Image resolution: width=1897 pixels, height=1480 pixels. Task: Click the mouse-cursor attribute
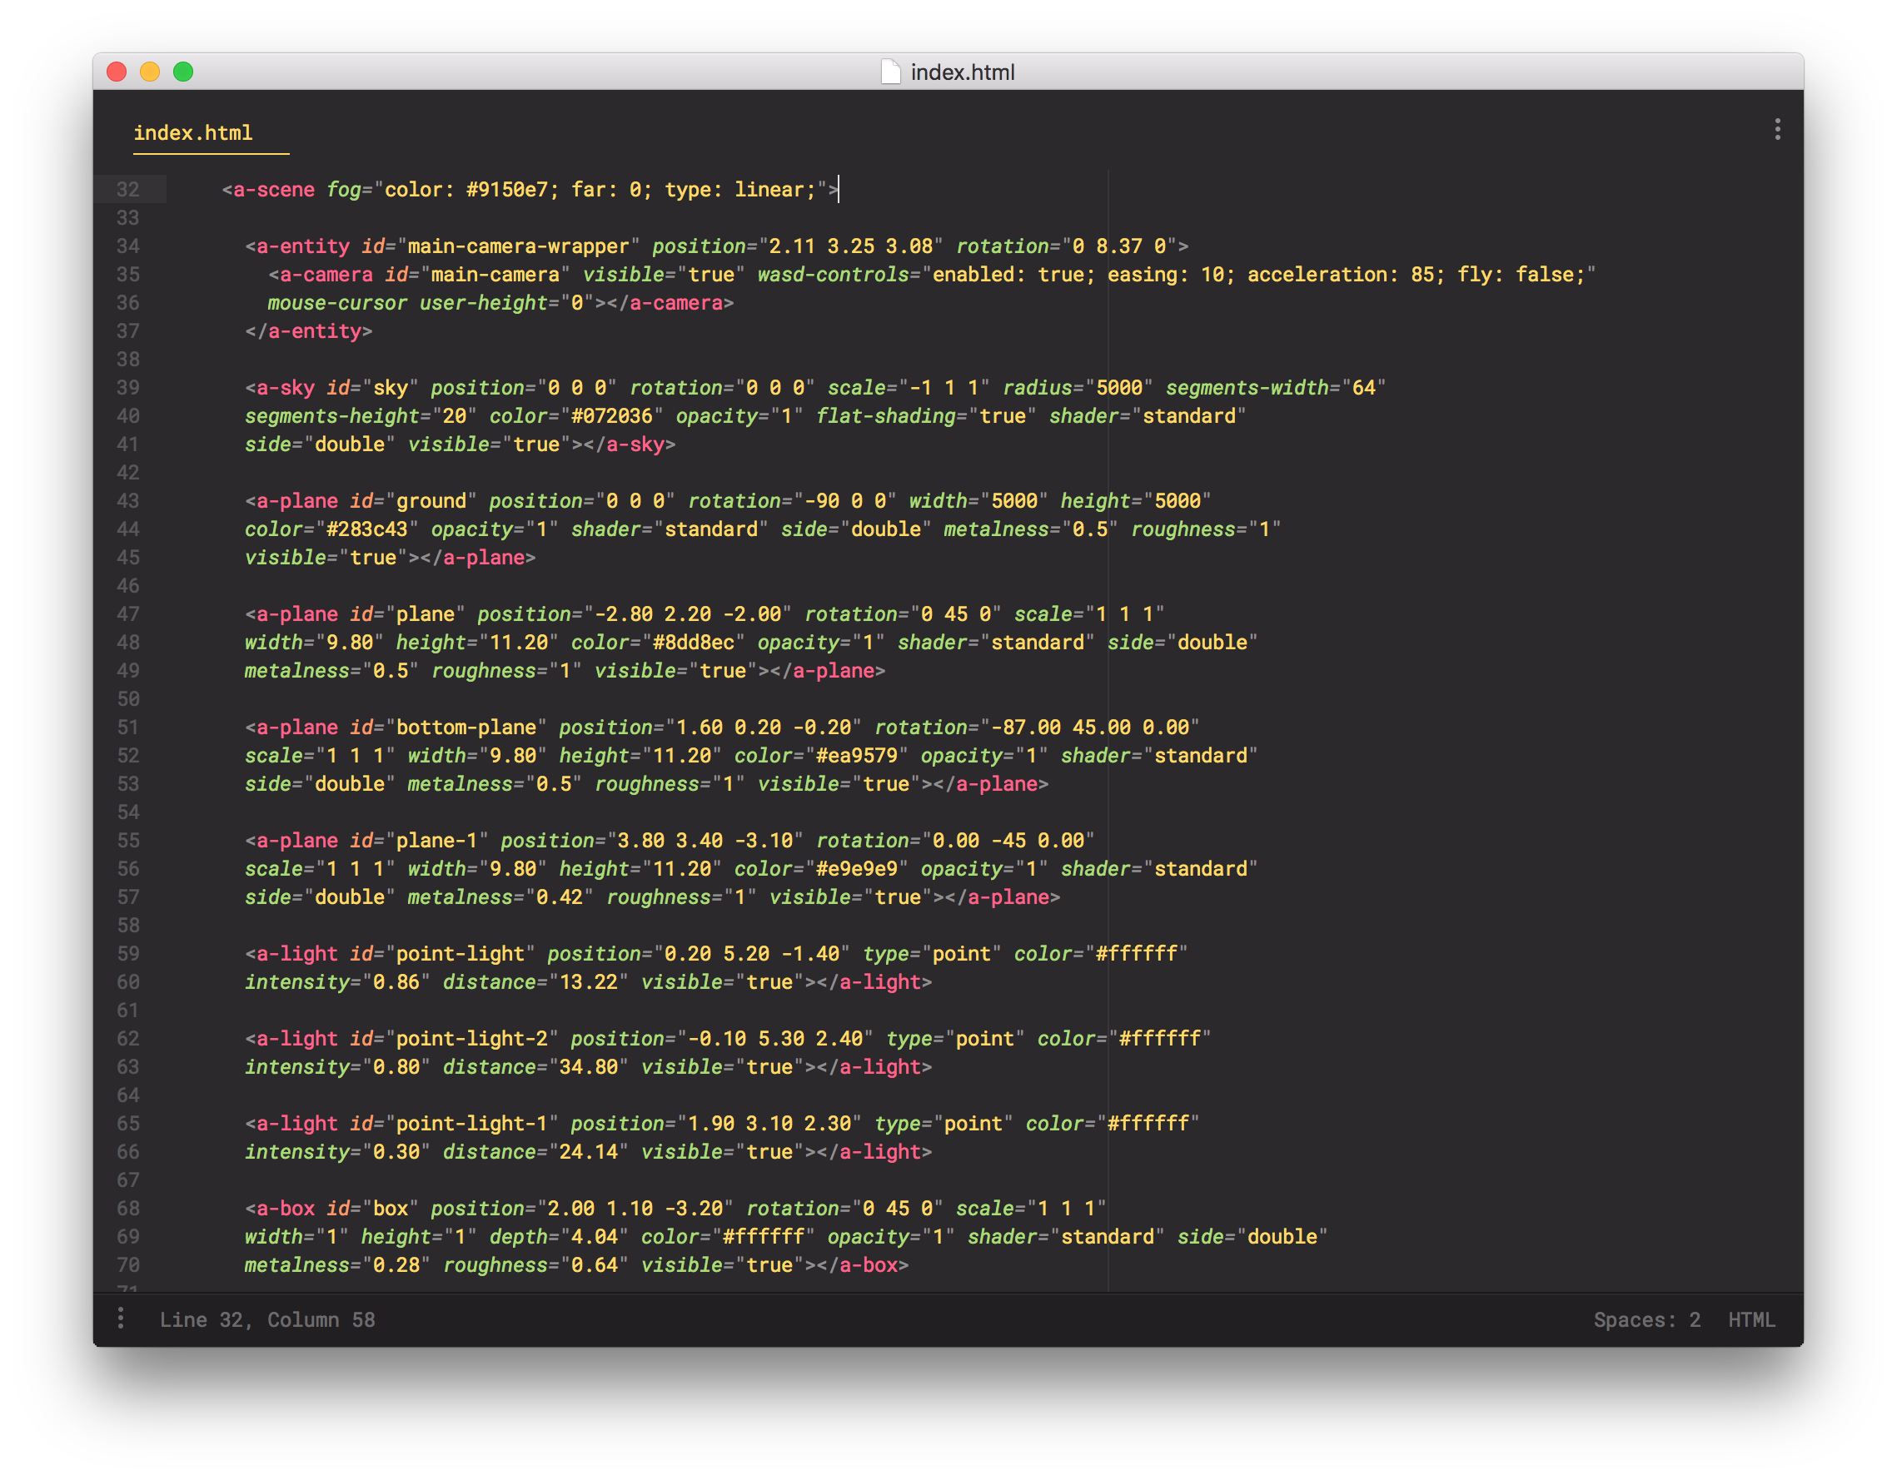(337, 303)
